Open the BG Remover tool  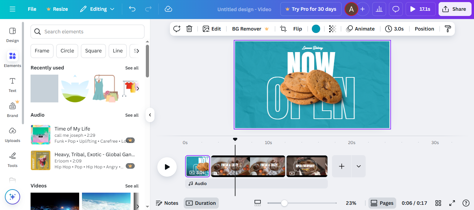click(247, 28)
